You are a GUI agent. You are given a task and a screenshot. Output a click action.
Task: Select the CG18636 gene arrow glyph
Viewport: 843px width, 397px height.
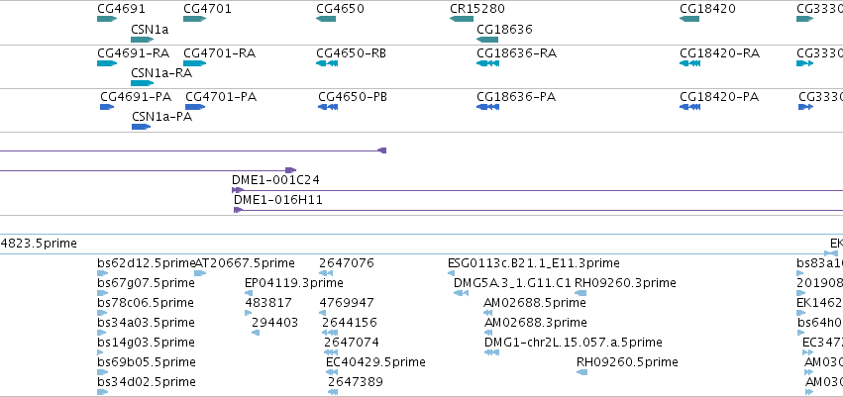tap(487, 40)
